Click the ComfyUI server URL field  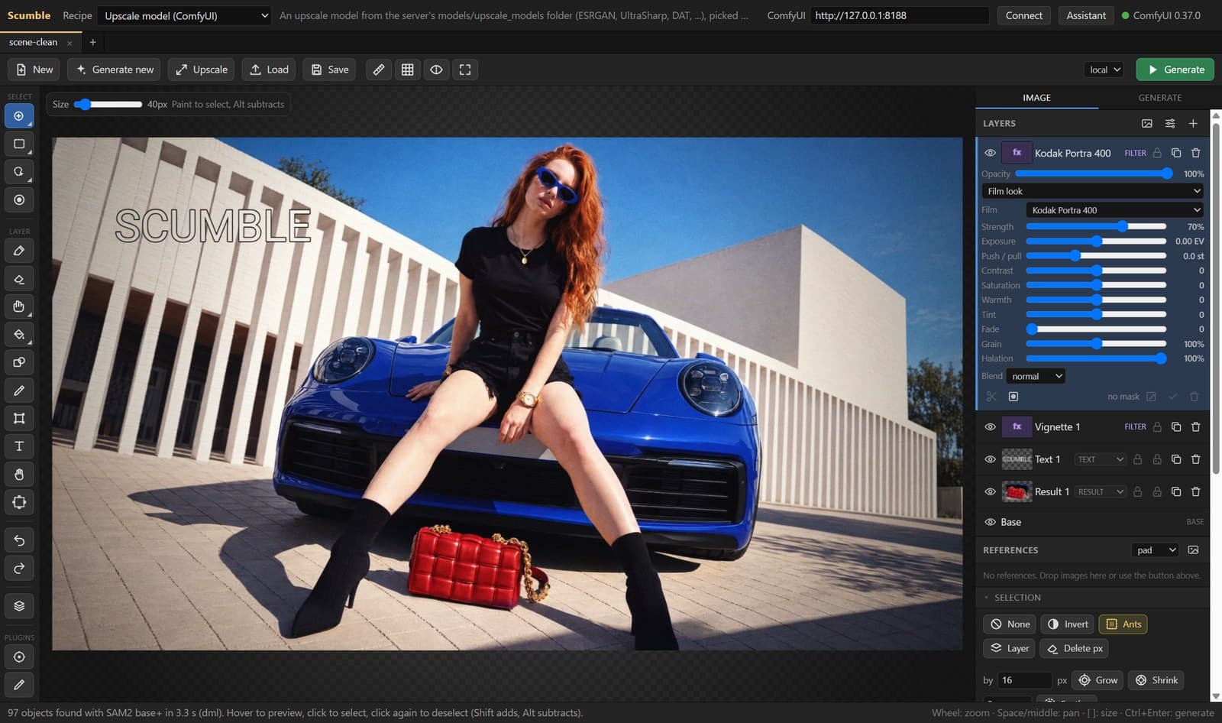tap(900, 15)
